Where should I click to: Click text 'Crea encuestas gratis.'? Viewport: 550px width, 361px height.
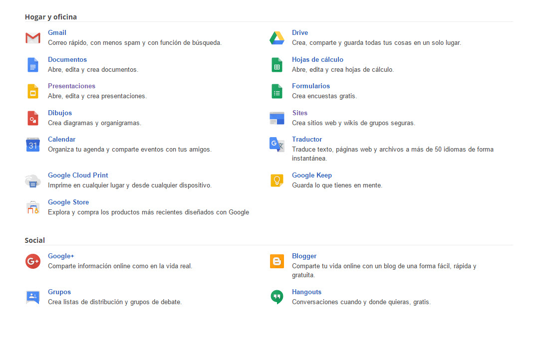coord(324,96)
